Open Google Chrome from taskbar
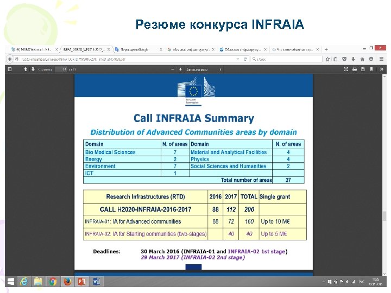Screen dimensions: 391x293 tap(53, 282)
